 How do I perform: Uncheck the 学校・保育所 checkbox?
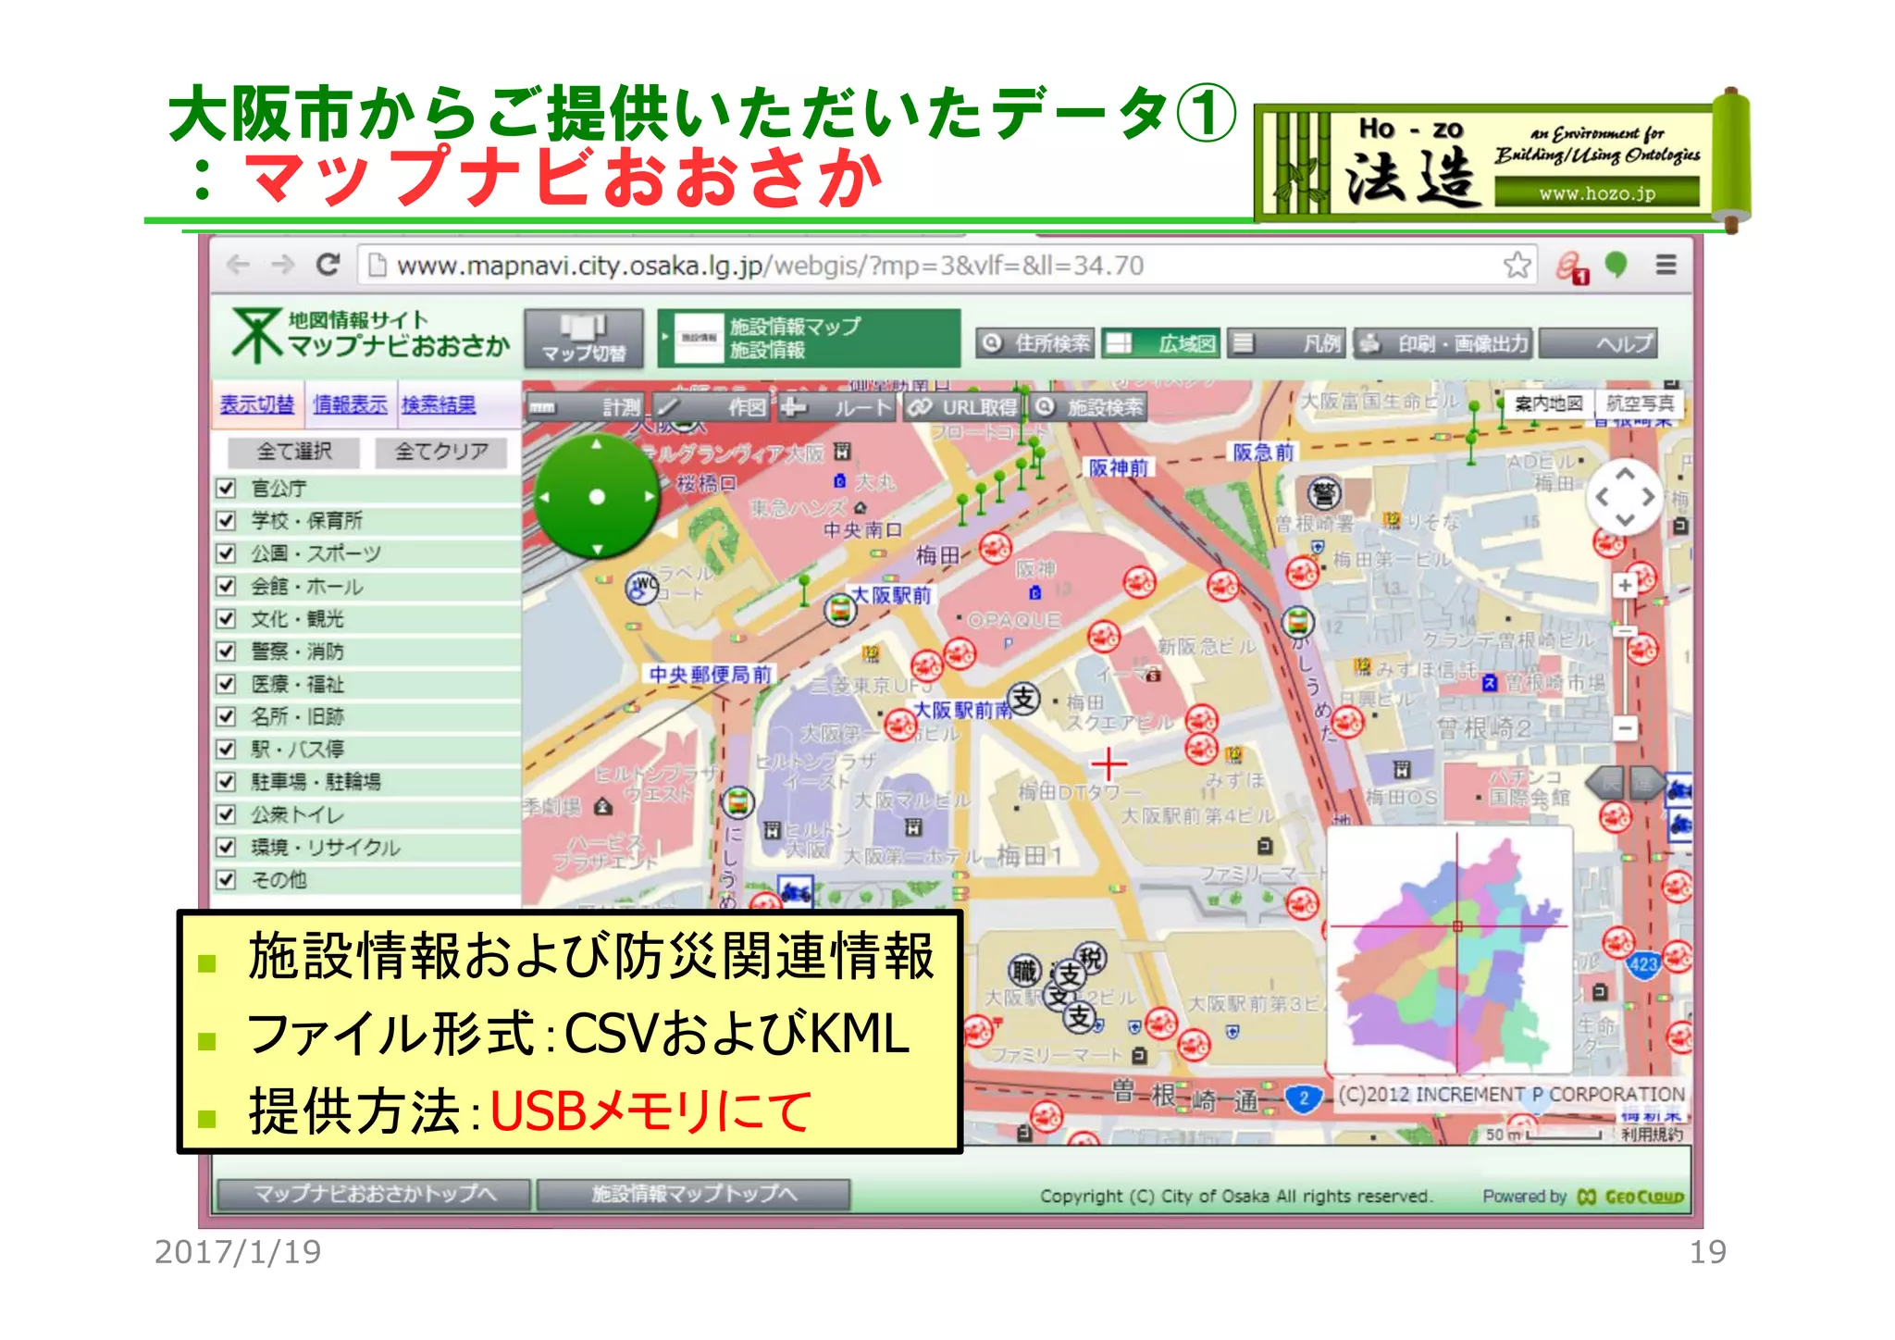pyautogui.click(x=226, y=520)
